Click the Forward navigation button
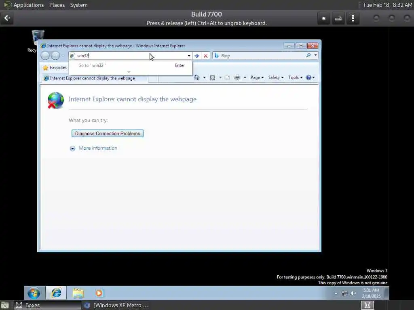Viewport: 414px width, 310px height. pos(55,56)
